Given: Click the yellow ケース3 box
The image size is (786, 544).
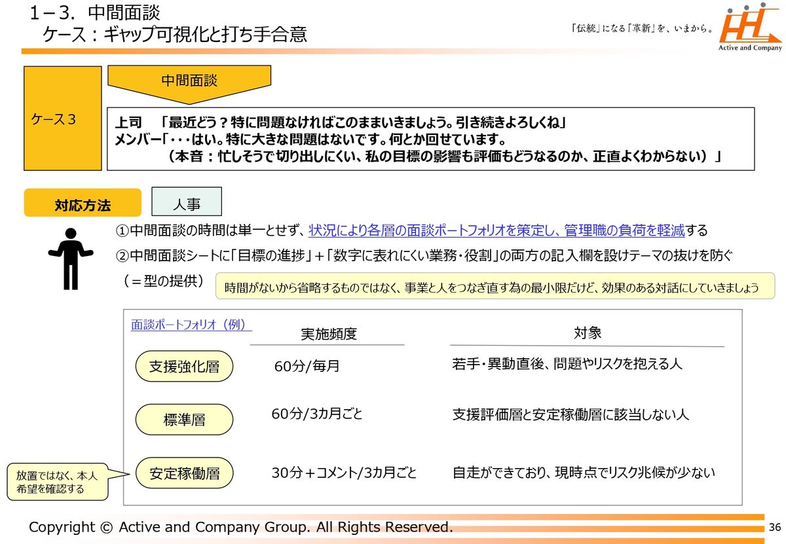Looking at the screenshot, I should click(x=63, y=118).
